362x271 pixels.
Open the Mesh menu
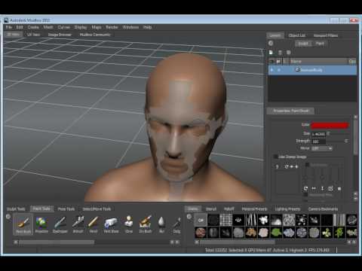click(x=48, y=27)
